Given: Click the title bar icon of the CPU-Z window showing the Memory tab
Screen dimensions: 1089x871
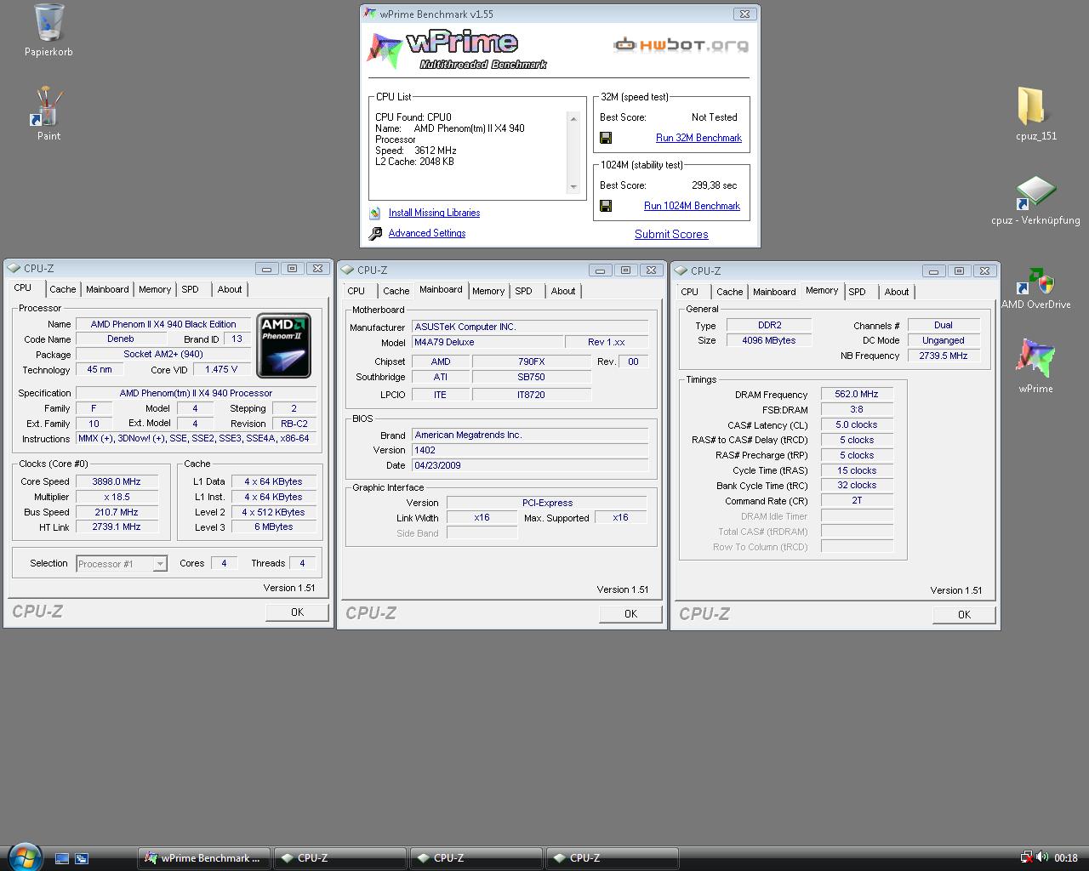Looking at the screenshot, I should coord(681,270).
